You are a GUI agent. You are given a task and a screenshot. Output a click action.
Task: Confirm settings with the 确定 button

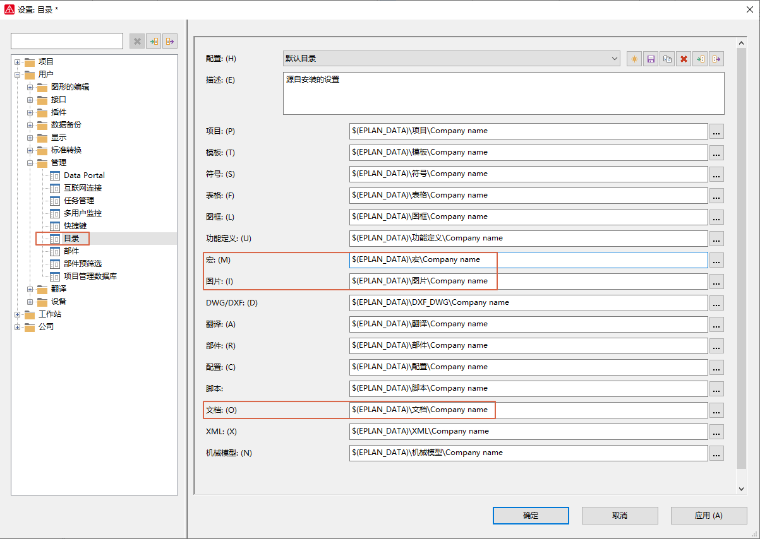coord(530,515)
